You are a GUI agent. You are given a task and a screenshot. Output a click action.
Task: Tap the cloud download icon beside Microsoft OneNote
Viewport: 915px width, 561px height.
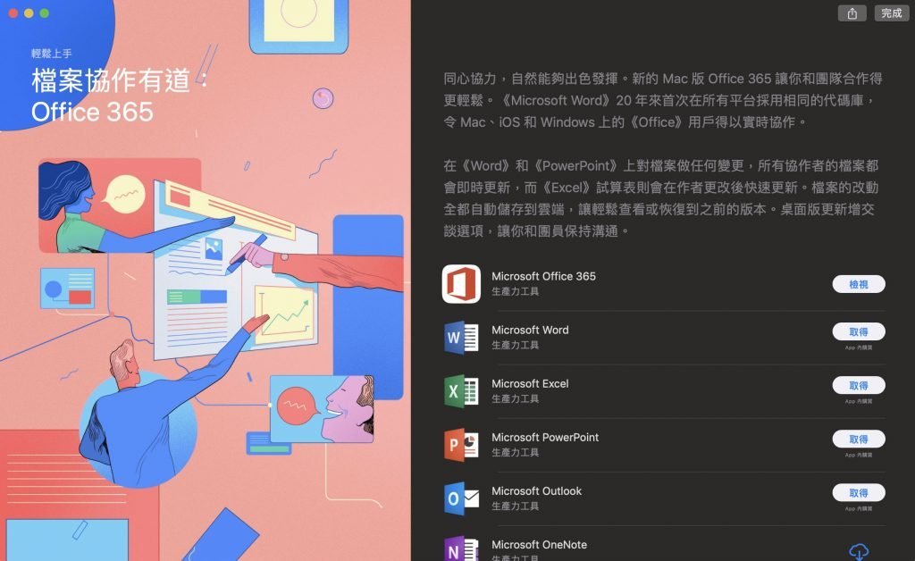click(x=860, y=552)
